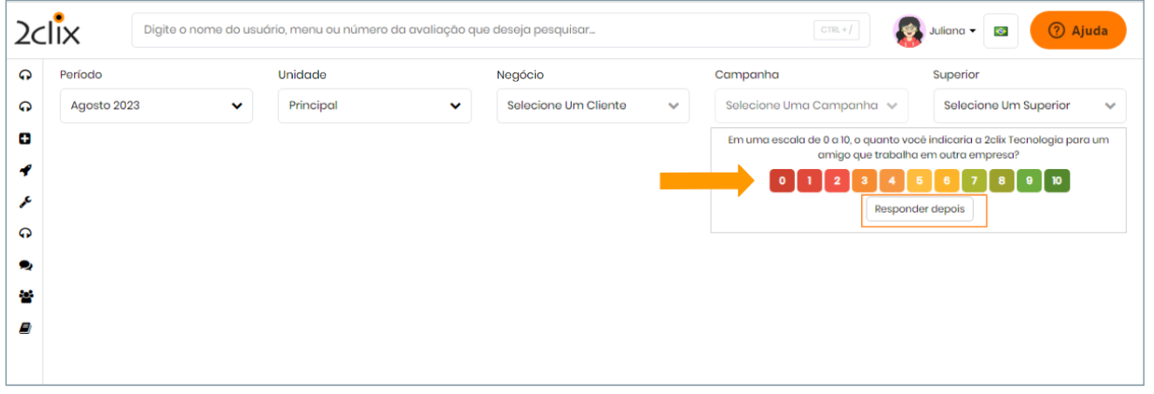Open the Juliana user menu
The height and width of the screenshot is (394, 1154).
(936, 31)
